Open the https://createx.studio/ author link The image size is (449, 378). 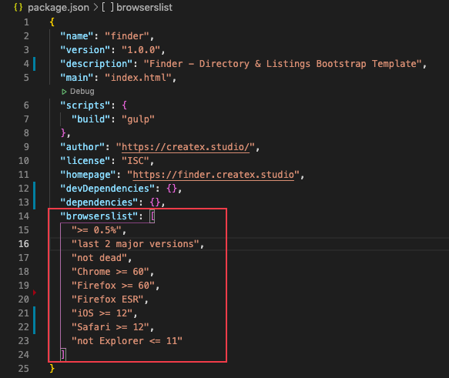(186, 147)
